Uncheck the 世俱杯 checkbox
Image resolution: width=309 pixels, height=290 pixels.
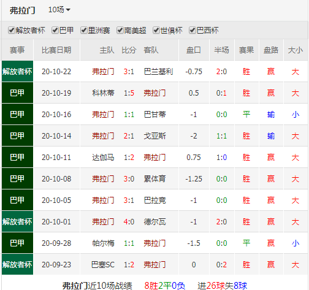pyautogui.click(x=156, y=30)
